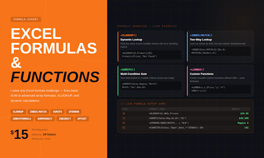The image size is (264, 158).
Task: Select the IFERROR tag
Action: 74,112
